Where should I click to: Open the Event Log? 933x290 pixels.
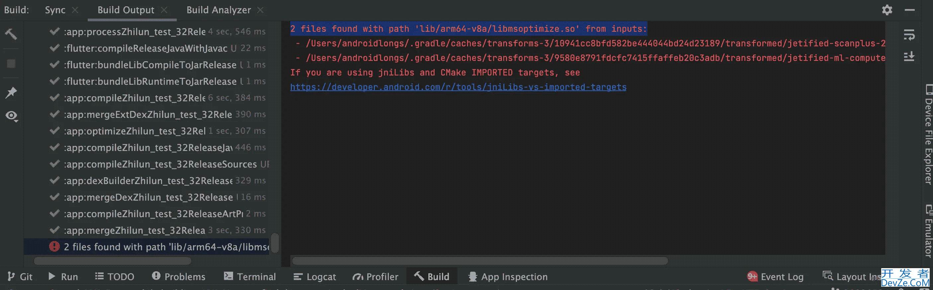click(775, 277)
